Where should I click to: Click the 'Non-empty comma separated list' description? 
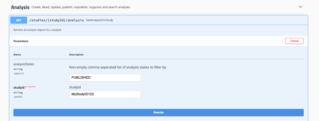point(117,67)
